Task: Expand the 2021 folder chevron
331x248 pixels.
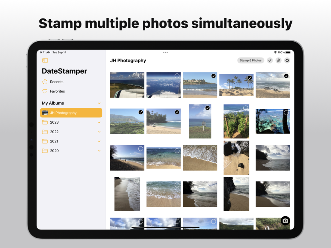Action: (99, 141)
